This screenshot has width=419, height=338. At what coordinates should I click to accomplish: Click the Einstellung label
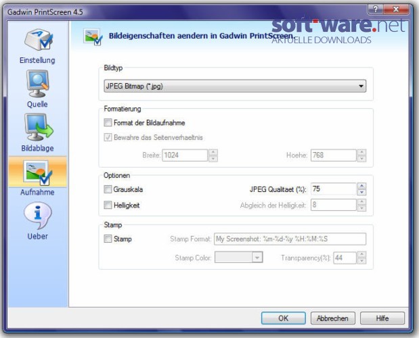click(x=37, y=60)
